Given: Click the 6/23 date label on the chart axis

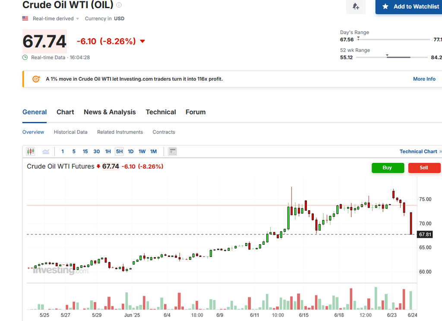Looking at the screenshot, I should point(392,315).
